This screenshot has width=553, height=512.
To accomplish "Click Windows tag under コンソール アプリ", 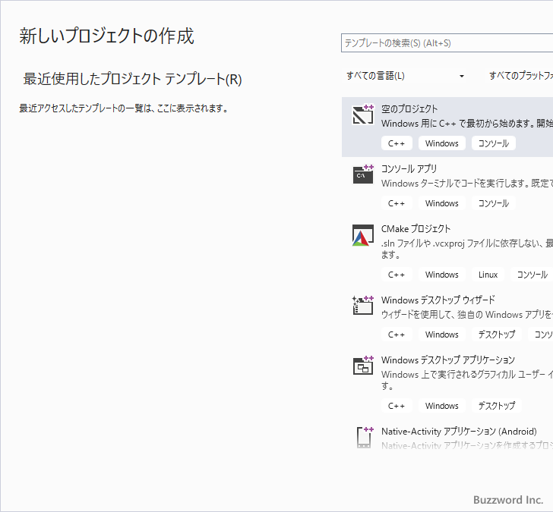I will click(442, 203).
